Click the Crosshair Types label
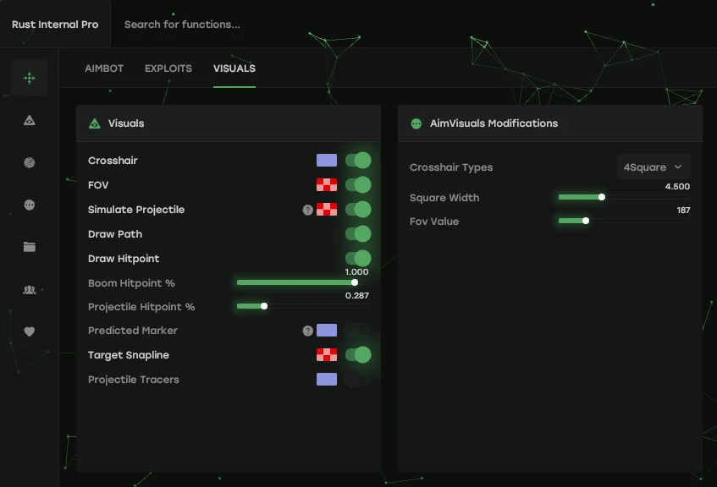The height and width of the screenshot is (487, 717). 451,167
